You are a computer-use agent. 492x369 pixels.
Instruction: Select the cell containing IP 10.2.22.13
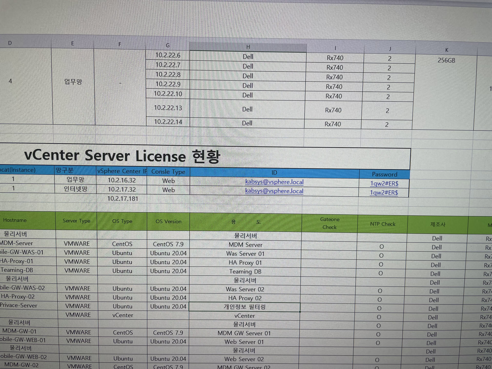168,108
